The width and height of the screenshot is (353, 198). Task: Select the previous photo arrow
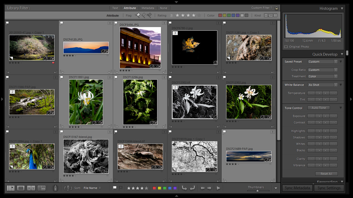[203, 188]
